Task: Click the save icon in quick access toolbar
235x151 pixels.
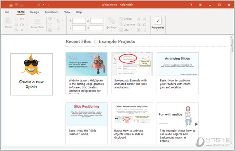Action: point(16,5)
